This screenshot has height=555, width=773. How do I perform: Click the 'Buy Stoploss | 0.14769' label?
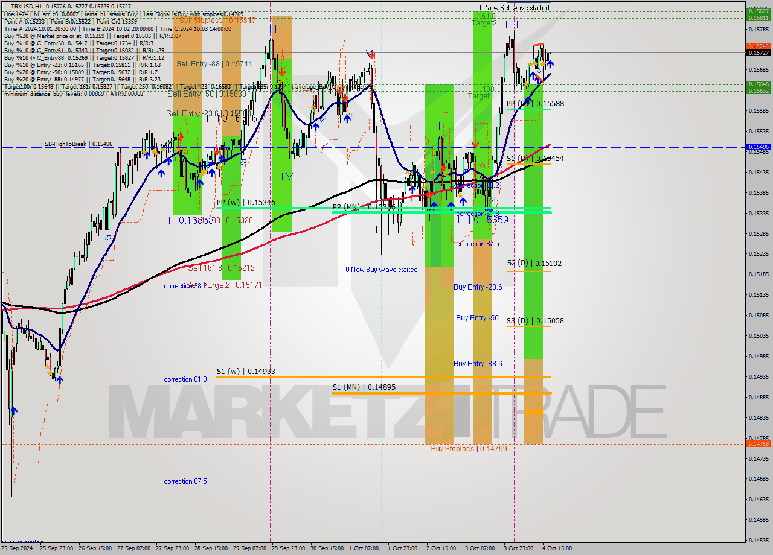coord(469,449)
